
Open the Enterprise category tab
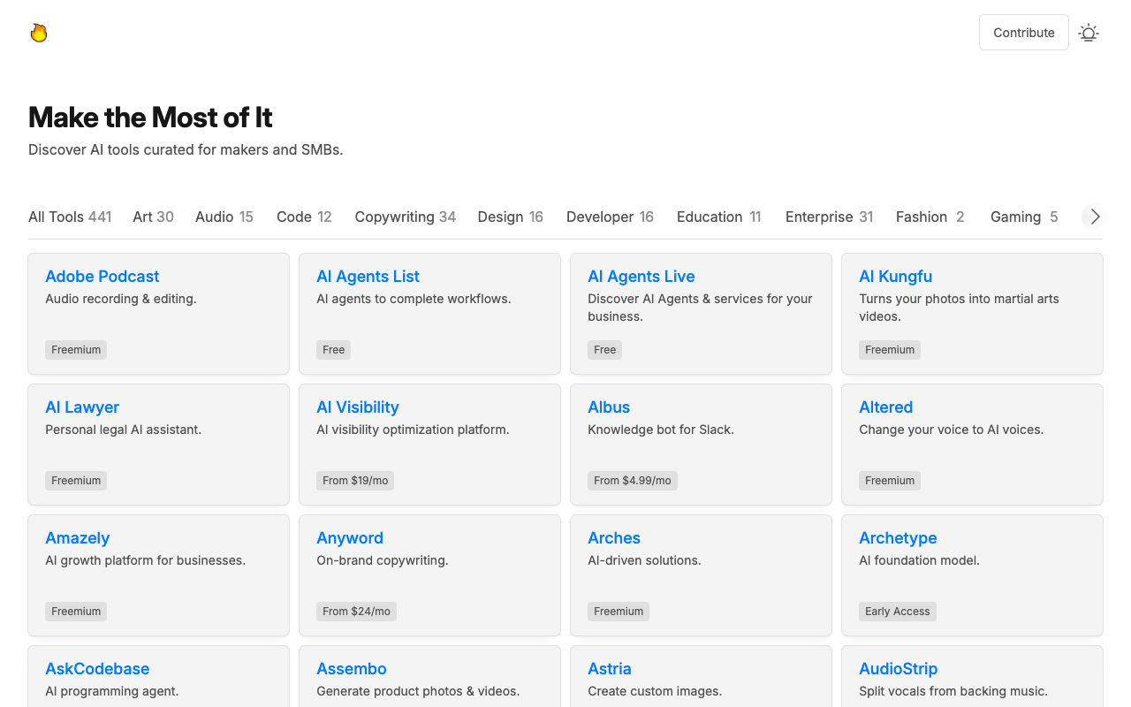[829, 217]
